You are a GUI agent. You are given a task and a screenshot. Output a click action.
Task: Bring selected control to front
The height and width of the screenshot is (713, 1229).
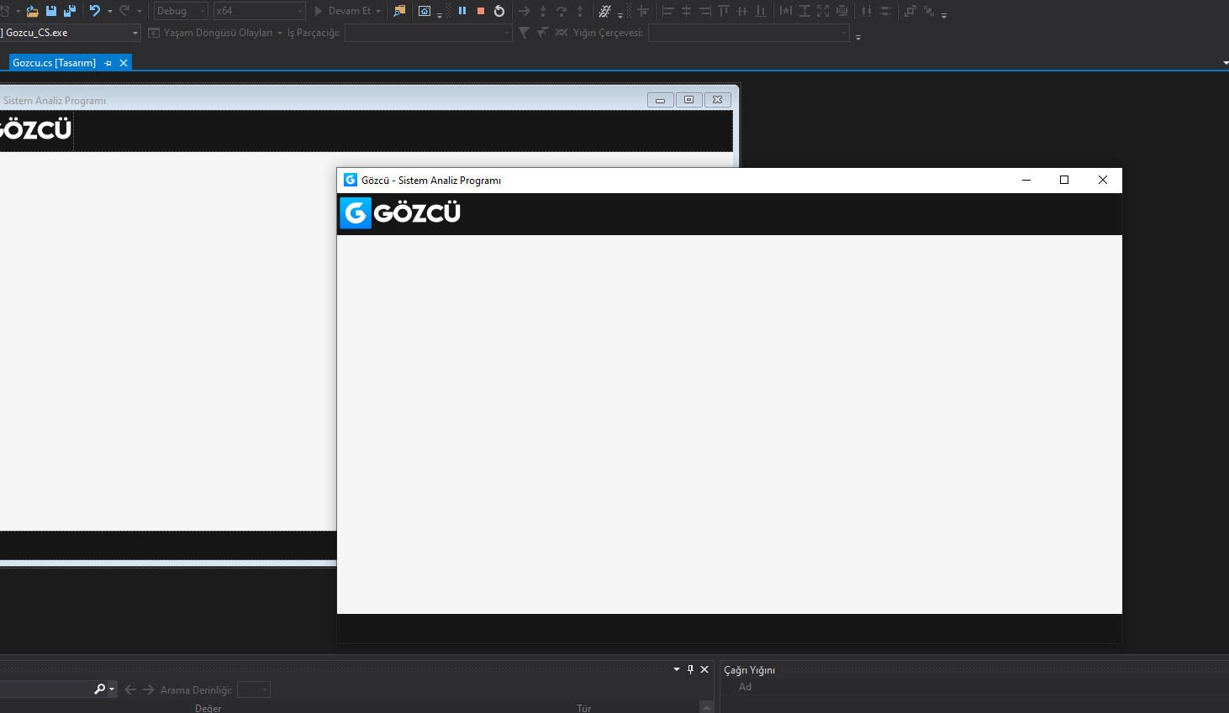(x=910, y=11)
